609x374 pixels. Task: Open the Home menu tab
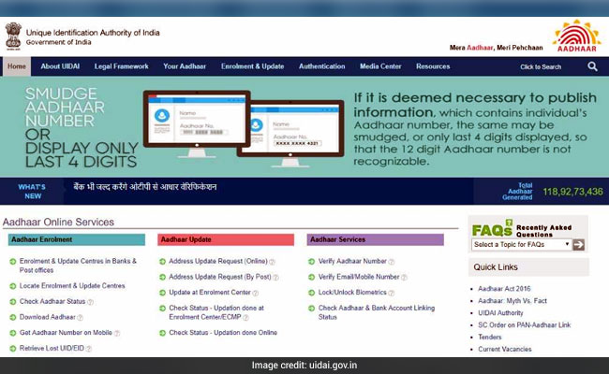[x=17, y=66]
